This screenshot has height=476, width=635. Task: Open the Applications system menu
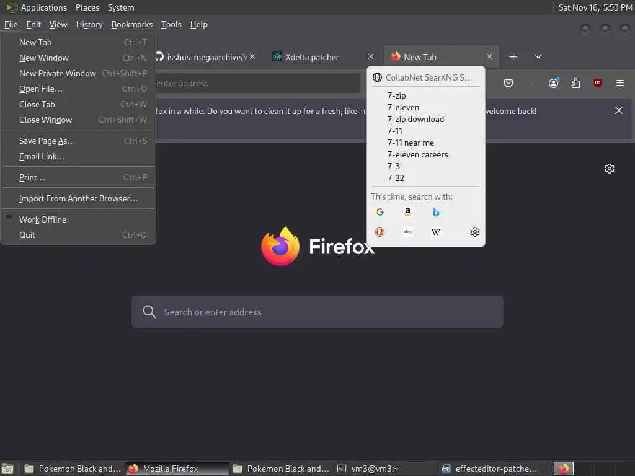(44, 7)
